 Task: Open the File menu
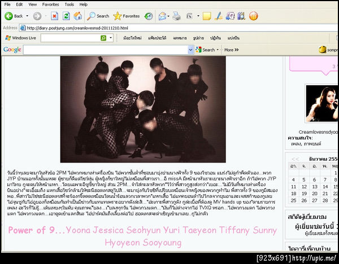(x=7, y=5)
